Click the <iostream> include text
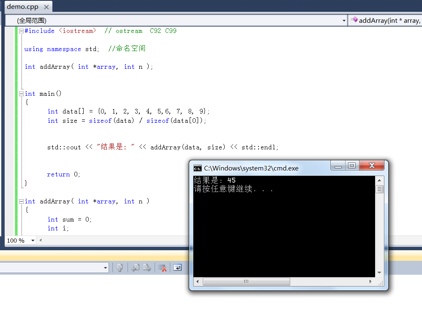This screenshot has height=311, width=422. (77, 31)
